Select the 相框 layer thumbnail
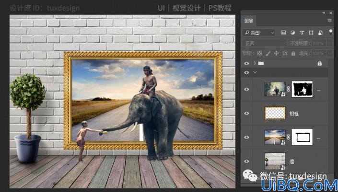Screen dimensions: 338x192 [275, 113]
